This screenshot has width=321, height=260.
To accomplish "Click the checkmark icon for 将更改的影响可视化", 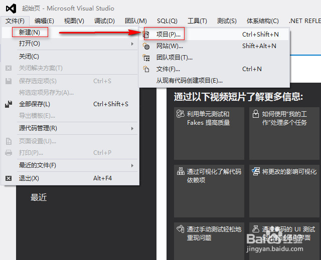I will coord(256,171).
